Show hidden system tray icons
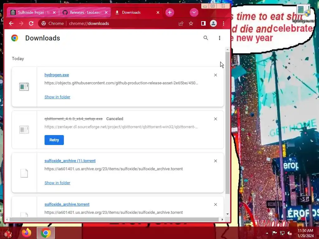The image size is (319, 239). (267, 233)
